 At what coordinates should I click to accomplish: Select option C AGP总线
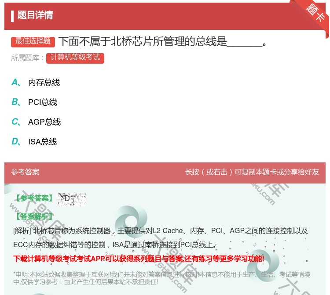[36, 122]
